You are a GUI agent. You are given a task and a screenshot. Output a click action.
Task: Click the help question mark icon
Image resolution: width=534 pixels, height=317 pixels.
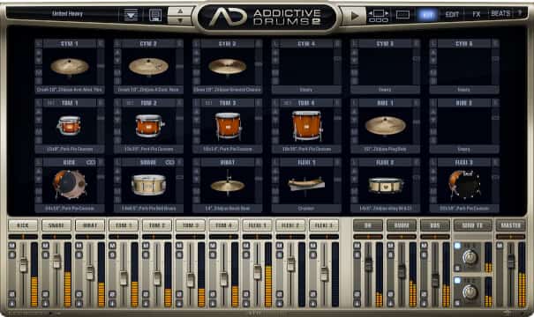[x=520, y=13]
